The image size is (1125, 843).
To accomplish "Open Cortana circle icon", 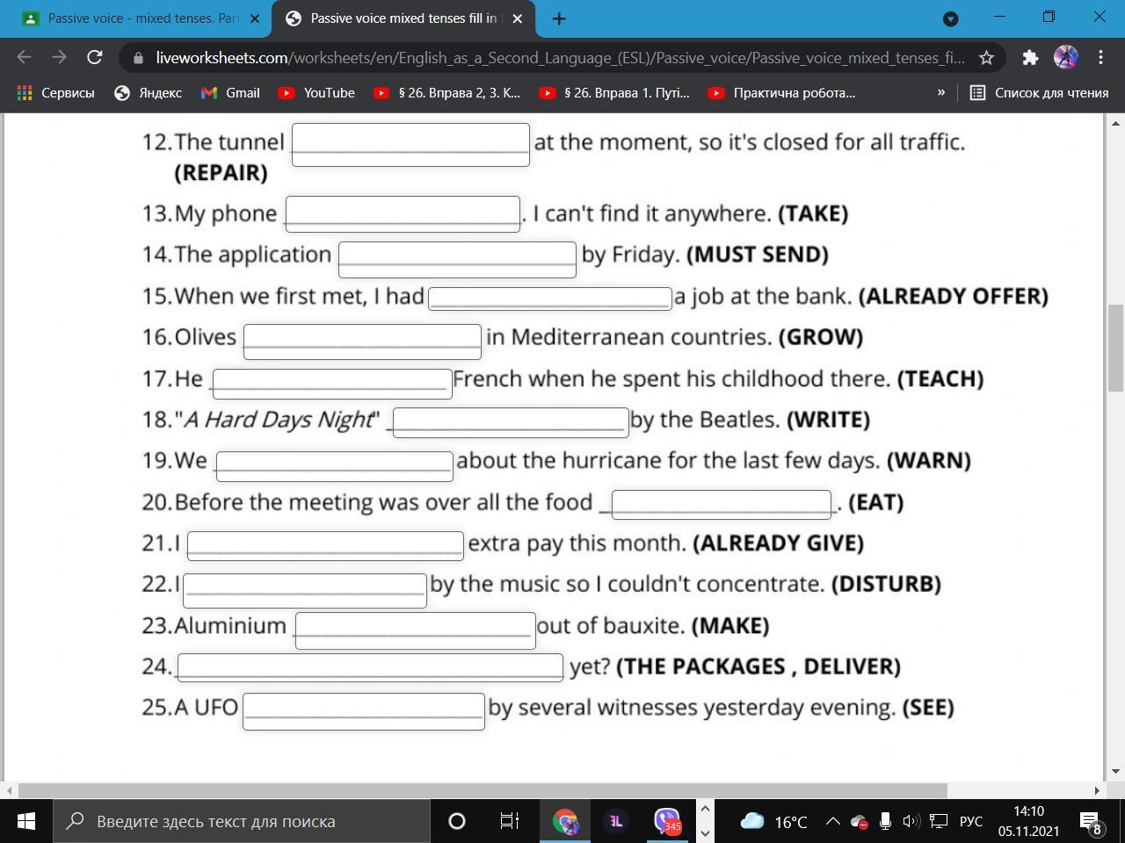I will coord(456,821).
